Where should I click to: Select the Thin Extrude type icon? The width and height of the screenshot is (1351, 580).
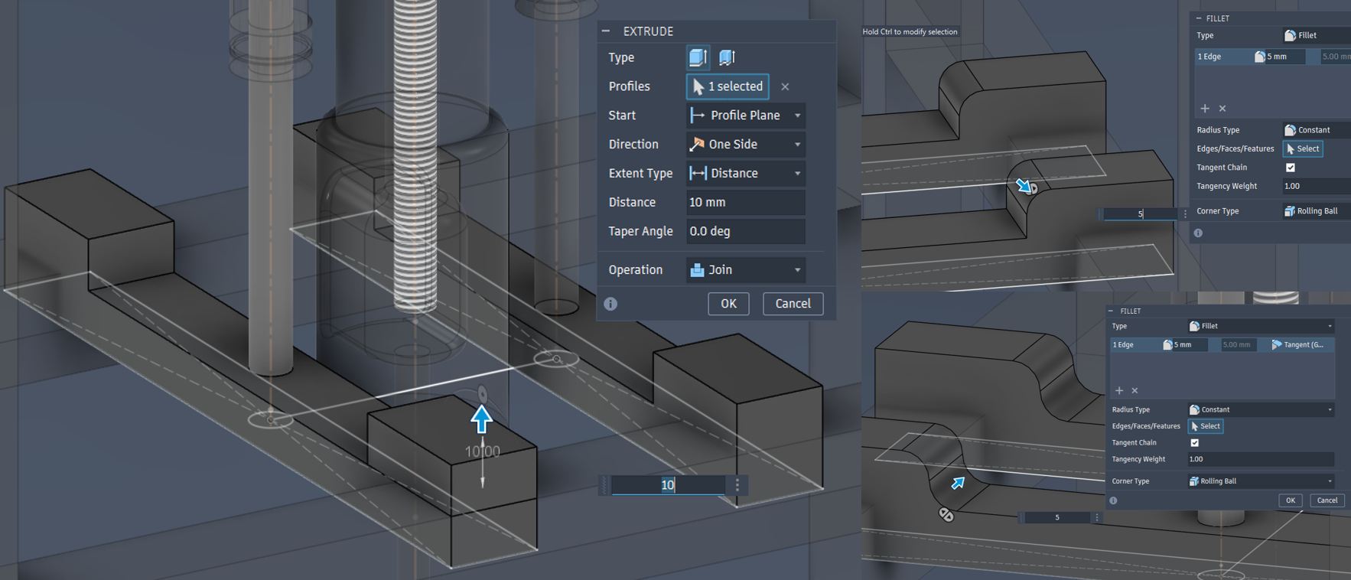(x=727, y=57)
